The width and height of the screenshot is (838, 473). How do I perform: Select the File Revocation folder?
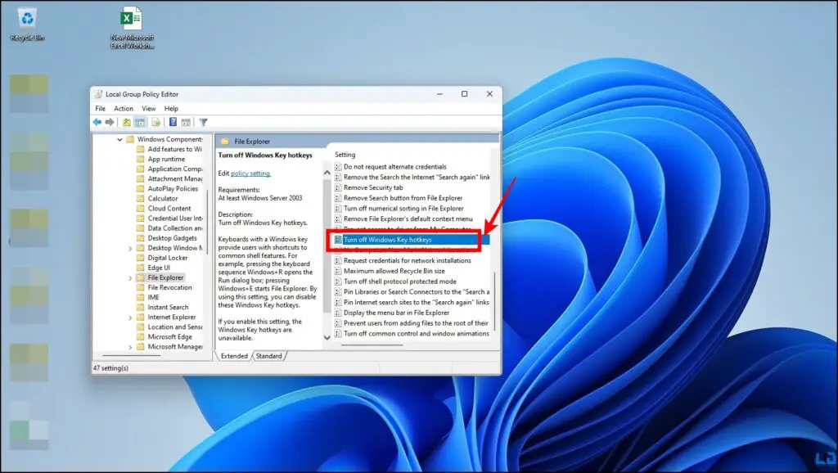(164, 287)
